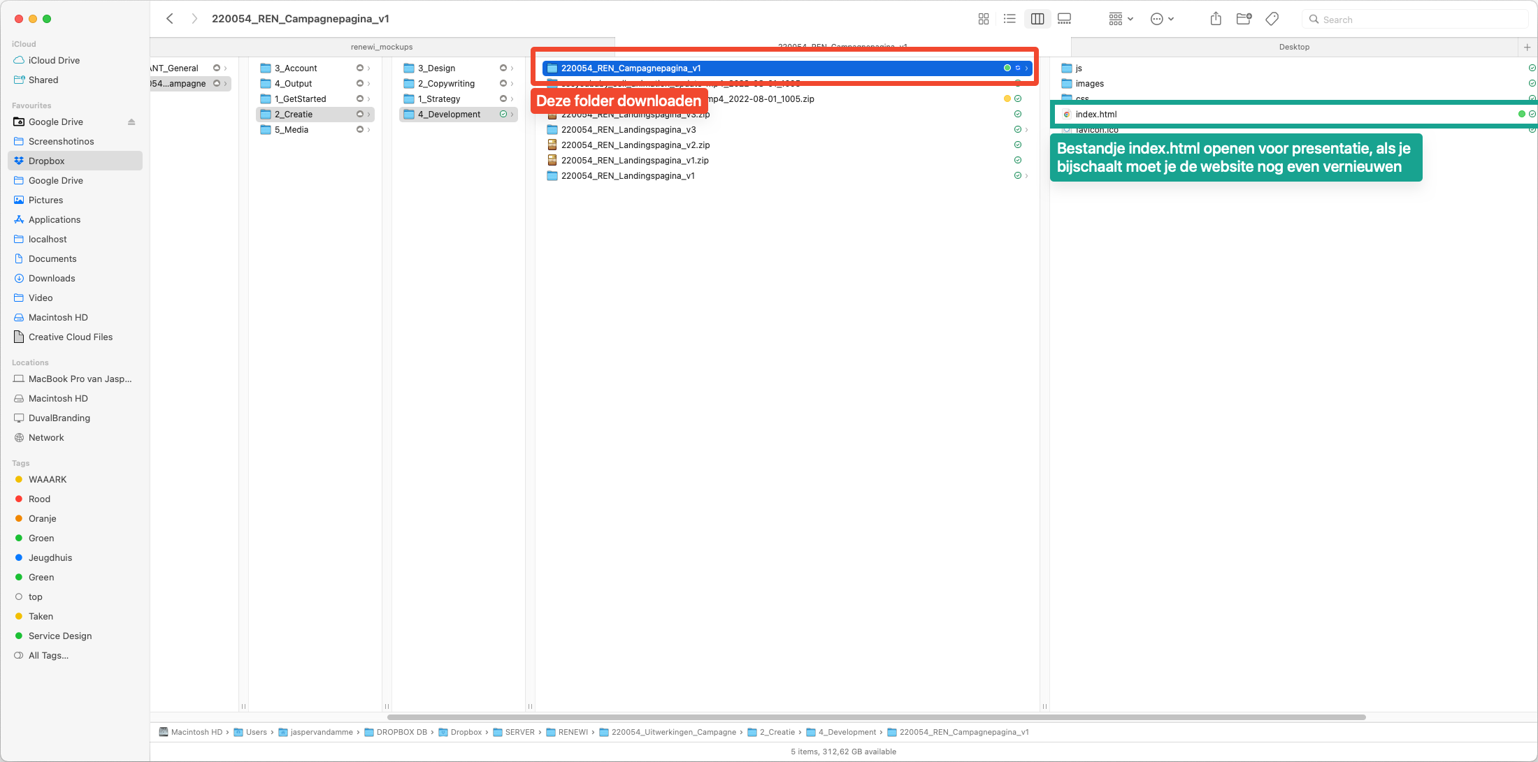The image size is (1538, 762).
Task: Toggle column view button
Action: [x=1037, y=19]
